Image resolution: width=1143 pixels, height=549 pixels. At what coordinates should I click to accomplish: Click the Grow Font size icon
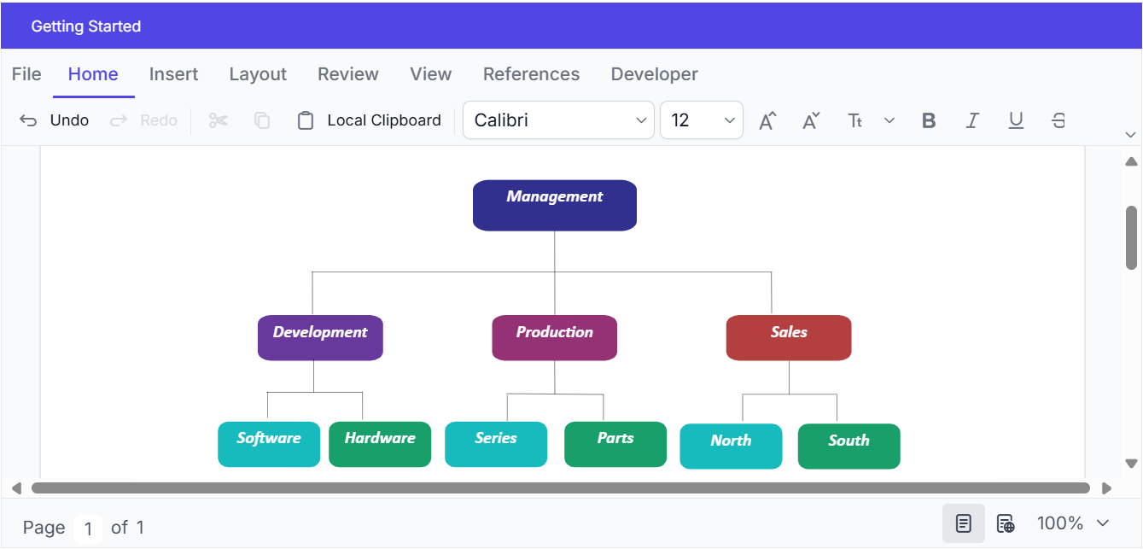[x=767, y=120]
